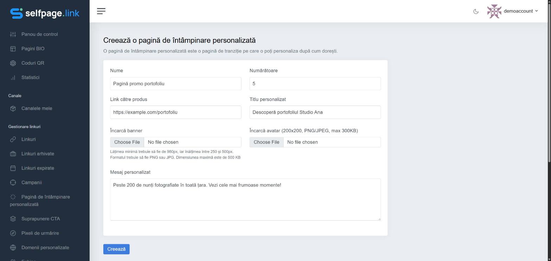
Task: Open the selfpage.link logo homepage
Action: click(x=45, y=13)
